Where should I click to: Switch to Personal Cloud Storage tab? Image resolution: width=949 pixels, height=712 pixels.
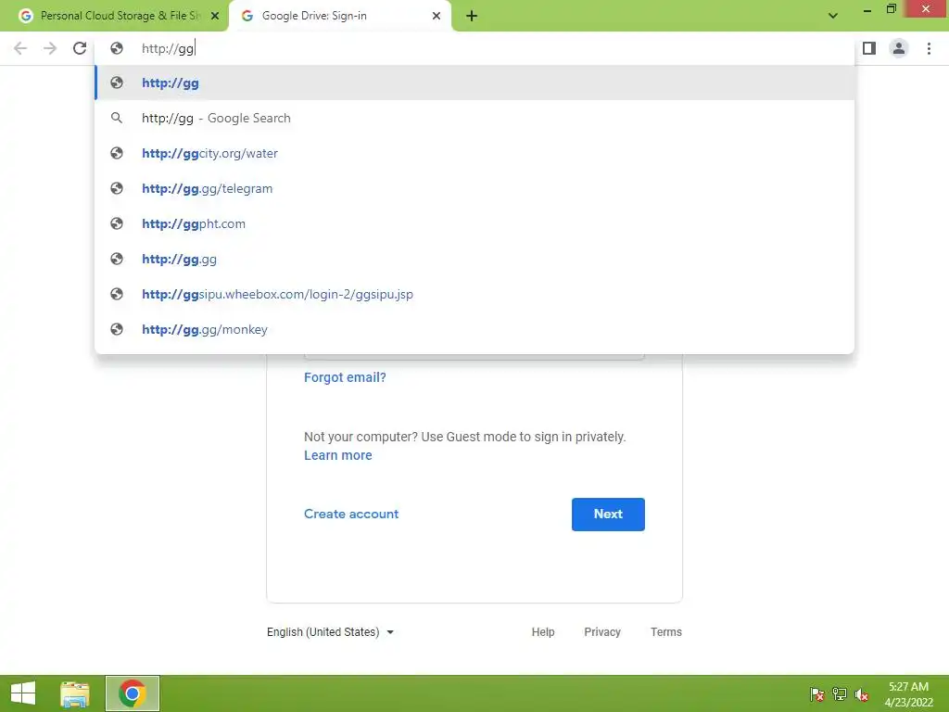coord(114,17)
